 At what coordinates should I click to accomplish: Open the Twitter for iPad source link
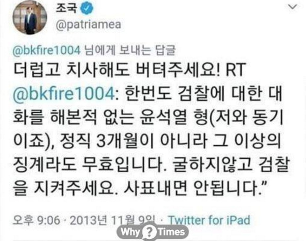209,220
